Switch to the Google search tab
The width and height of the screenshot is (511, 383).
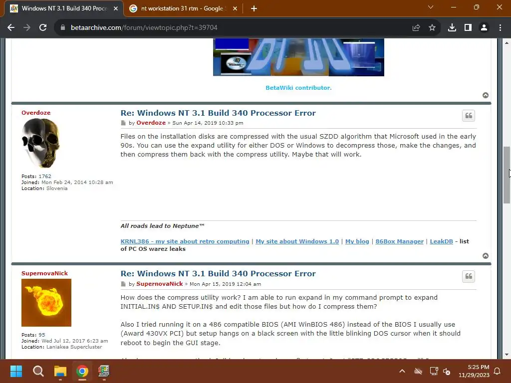point(183,8)
